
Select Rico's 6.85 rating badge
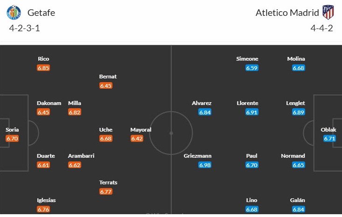[43, 68]
